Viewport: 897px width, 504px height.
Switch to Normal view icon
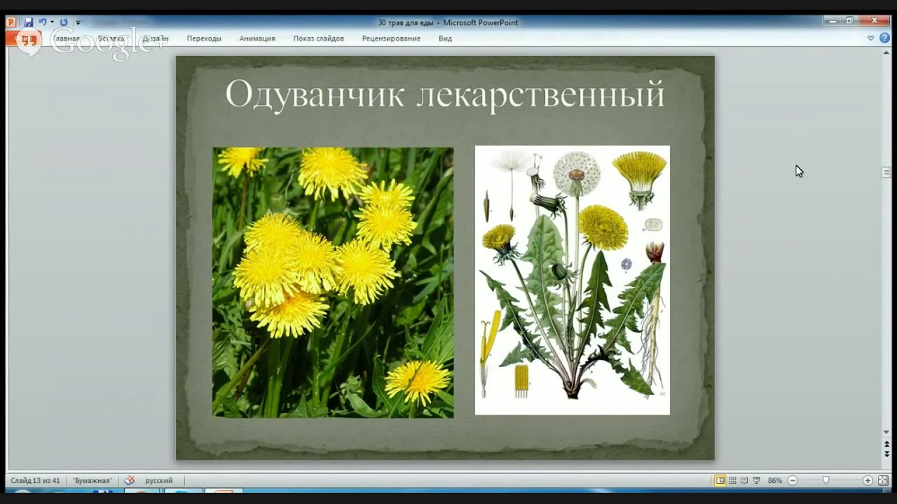pyautogui.click(x=720, y=481)
